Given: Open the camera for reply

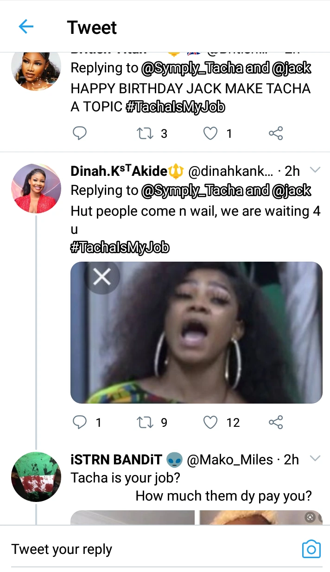Looking at the screenshot, I should 311,549.
